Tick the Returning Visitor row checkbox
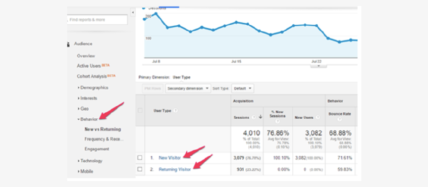 pyautogui.click(x=140, y=169)
